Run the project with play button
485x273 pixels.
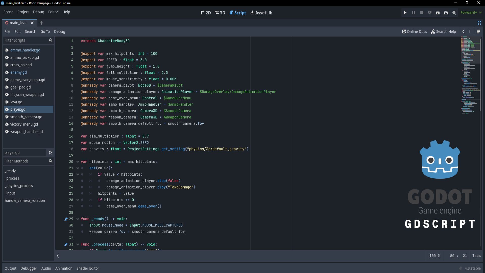click(405, 13)
